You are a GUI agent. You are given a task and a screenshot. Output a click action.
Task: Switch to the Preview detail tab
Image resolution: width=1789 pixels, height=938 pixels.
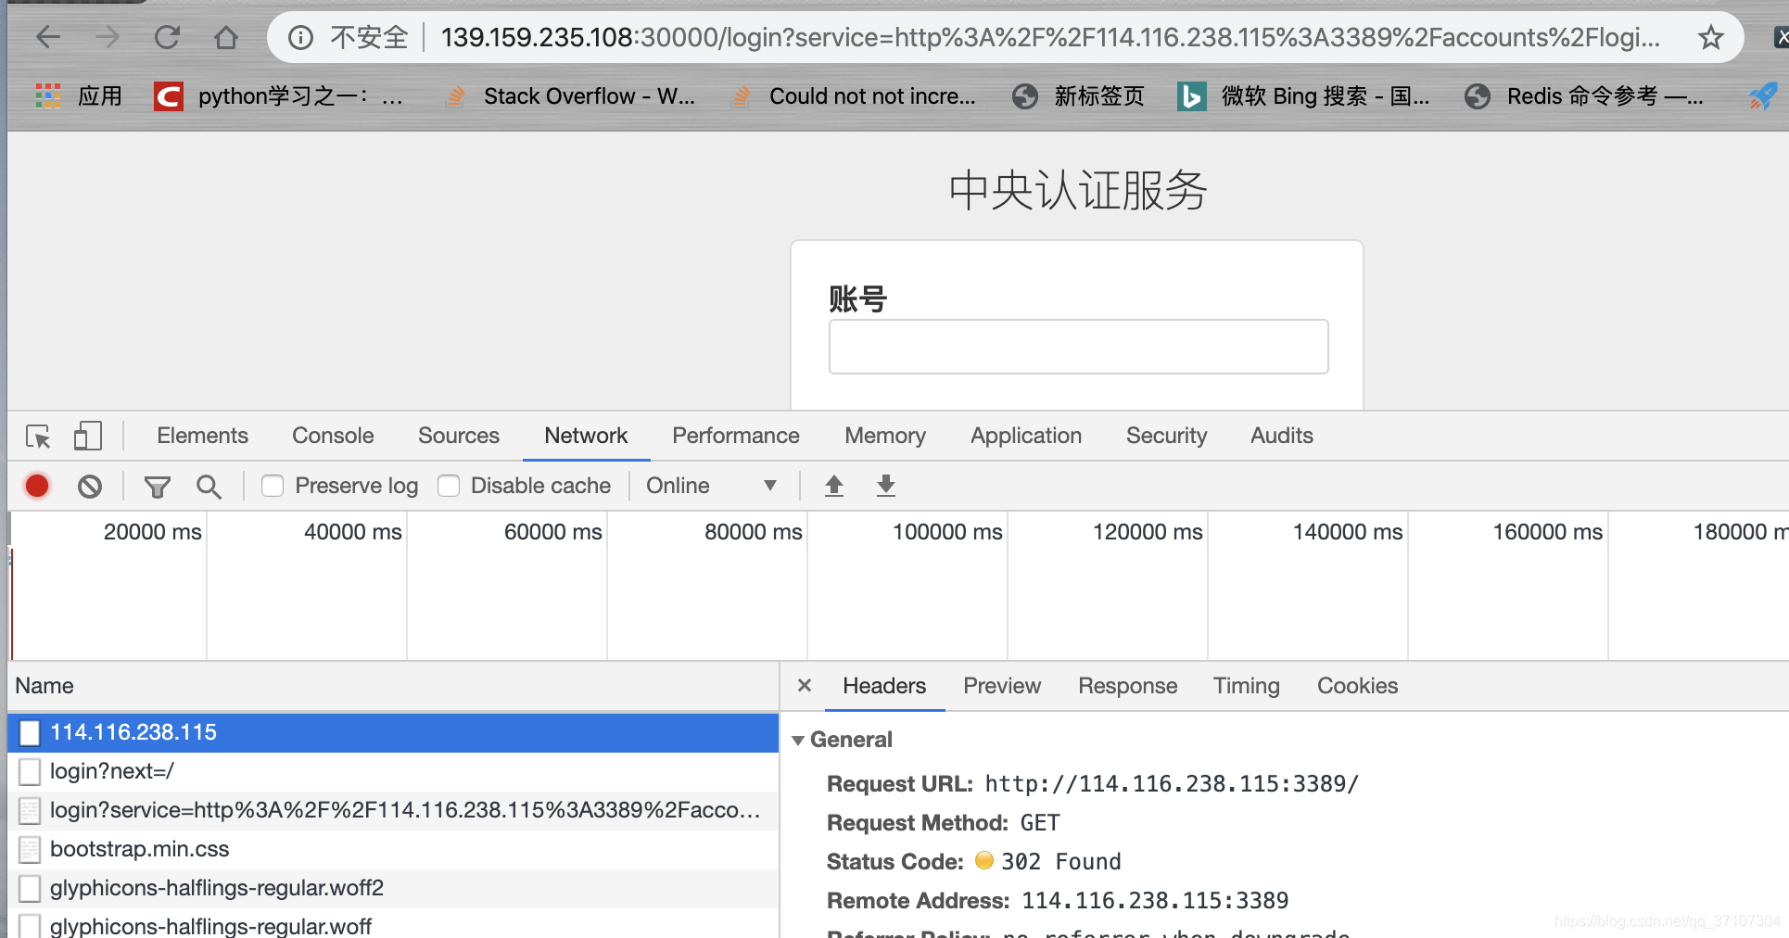pos(1002,686)
